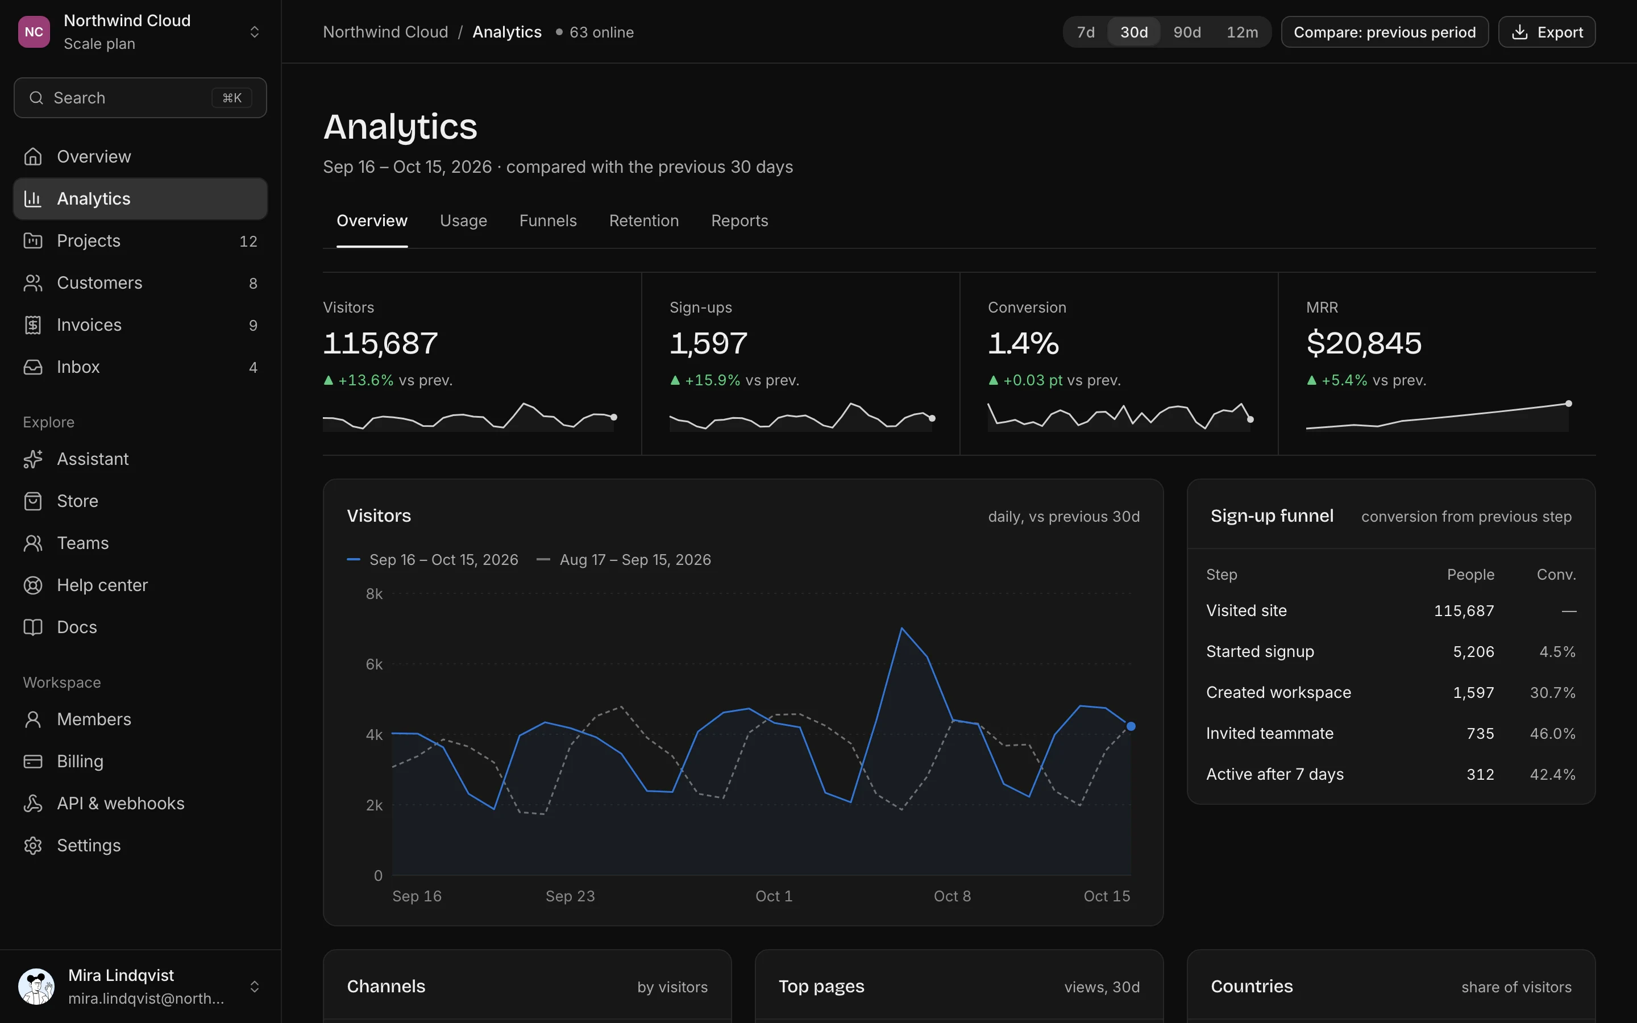
Task: Click the 1.4% Conversion metric value
Action: click(1024, 343)
